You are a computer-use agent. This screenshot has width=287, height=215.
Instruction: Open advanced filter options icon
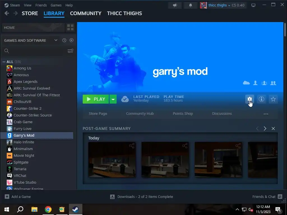tap(70, 51)
